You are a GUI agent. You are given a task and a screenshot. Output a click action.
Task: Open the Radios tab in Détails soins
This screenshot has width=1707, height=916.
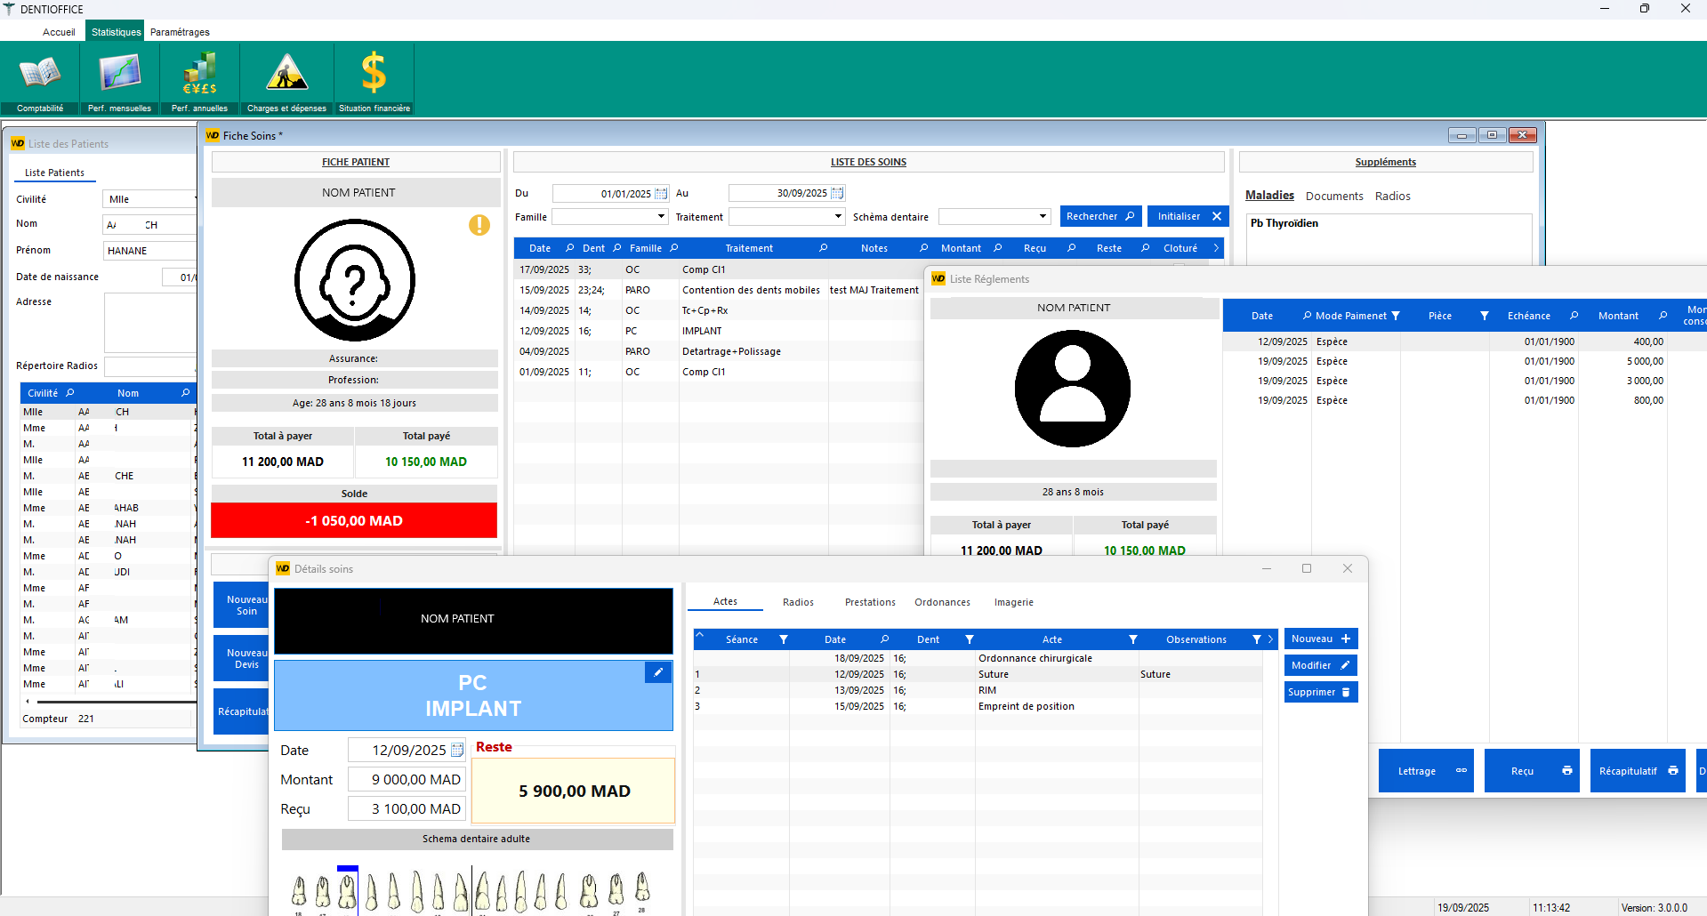pyautogui.click(x=798, y=602)
